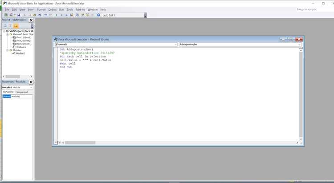Switch to Full Module View button
Screen dimensions: 334x183
point(60,142)
